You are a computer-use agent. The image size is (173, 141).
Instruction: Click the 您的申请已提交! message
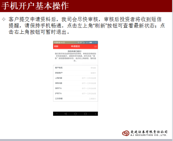(75, 51)
